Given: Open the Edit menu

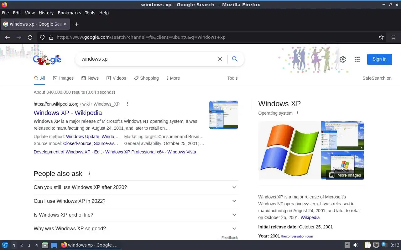Looking at the screenshot, I should tap(17, 13).
